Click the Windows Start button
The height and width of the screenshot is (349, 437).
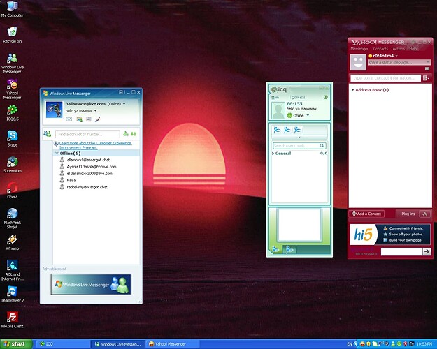tap(16, 344)
